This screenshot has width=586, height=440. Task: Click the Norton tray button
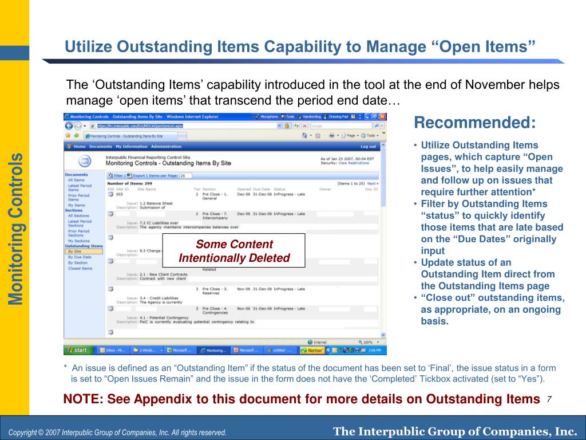[x=312, y=351]
